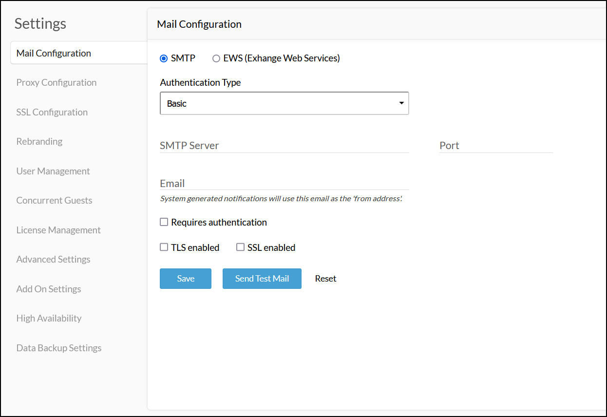Enable the Requires authentication checkbox
Screen dimensions: 607x417
tap(164, 222)
